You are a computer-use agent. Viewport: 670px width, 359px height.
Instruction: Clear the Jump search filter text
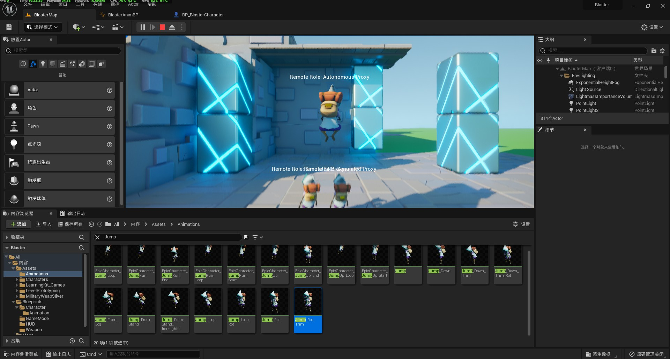[x=98, y=237]
